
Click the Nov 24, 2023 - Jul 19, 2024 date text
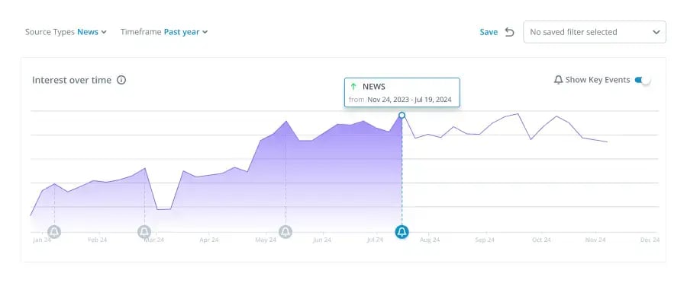pos(409,100)
